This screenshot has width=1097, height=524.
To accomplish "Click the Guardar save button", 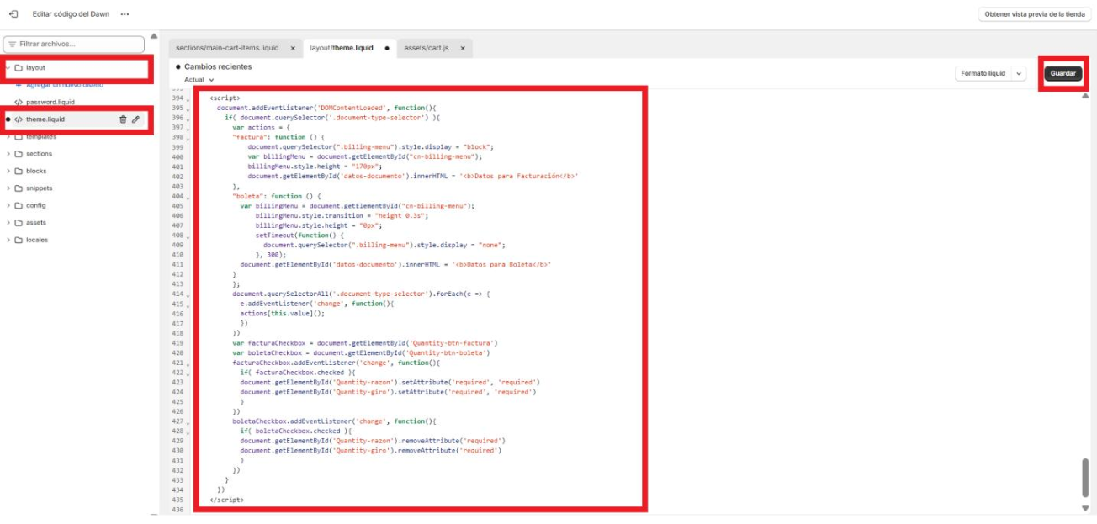I will [1063, 74].
